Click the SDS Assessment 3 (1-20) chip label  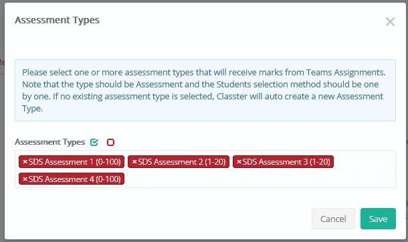pos(286,162)
